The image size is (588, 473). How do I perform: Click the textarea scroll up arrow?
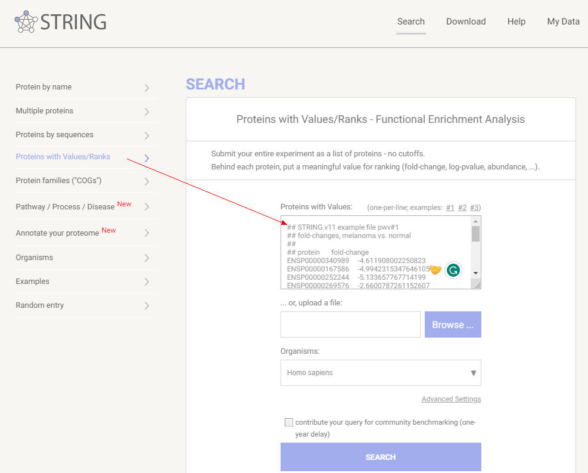pos(475,221)
